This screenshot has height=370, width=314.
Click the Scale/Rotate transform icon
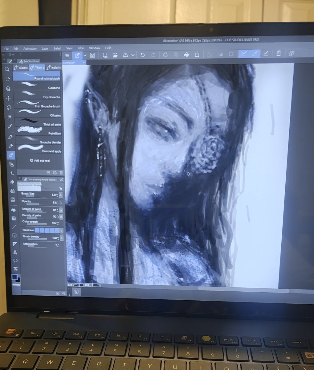197,55
